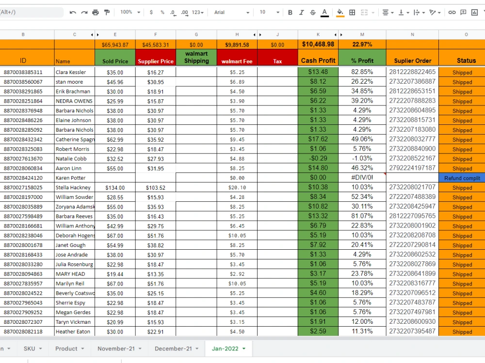Toggle strikethrough formatting
The height and width of the screenshot is (363, 485).
(313, 13)
